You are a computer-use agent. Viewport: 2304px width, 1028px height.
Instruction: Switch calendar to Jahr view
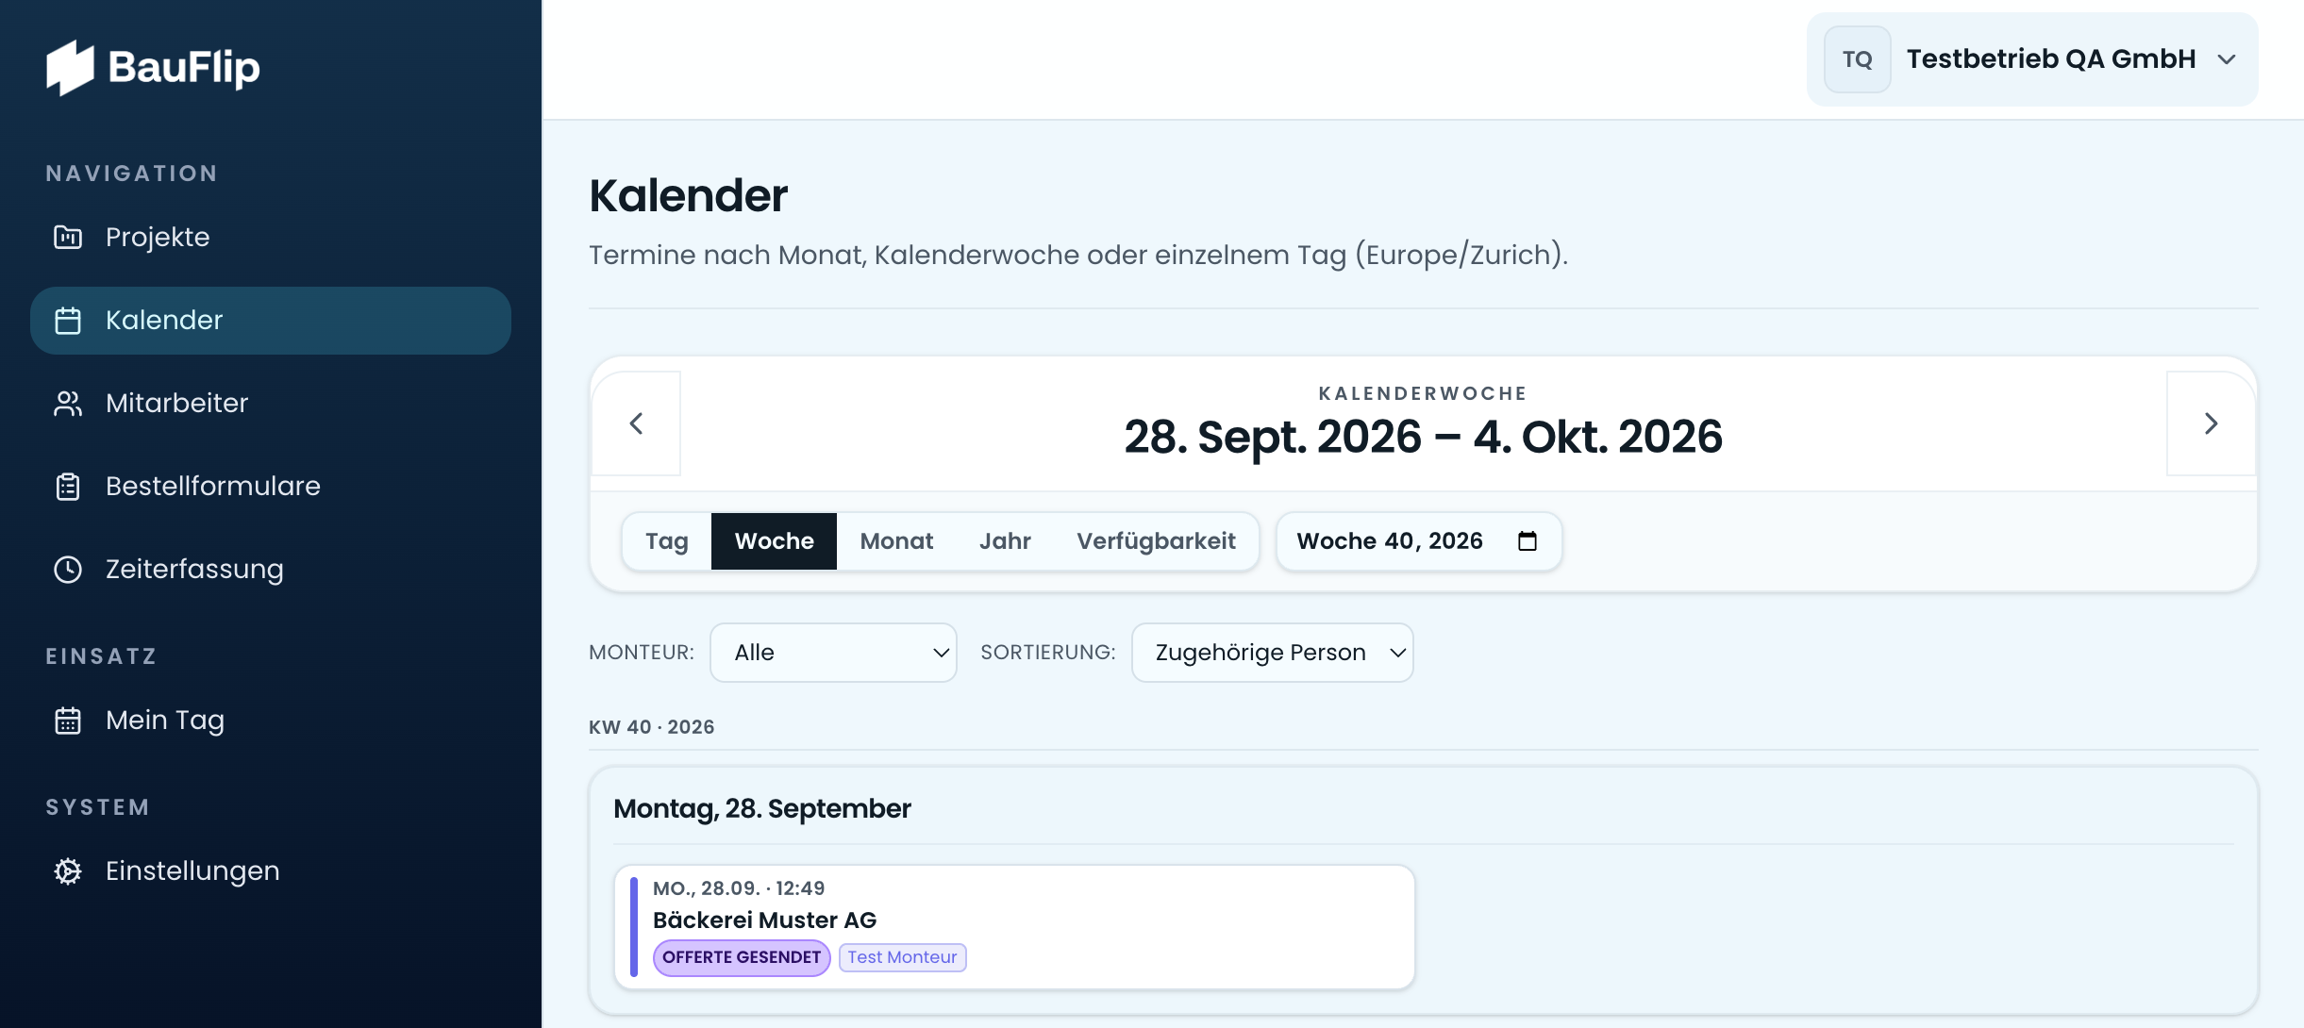1005,541
